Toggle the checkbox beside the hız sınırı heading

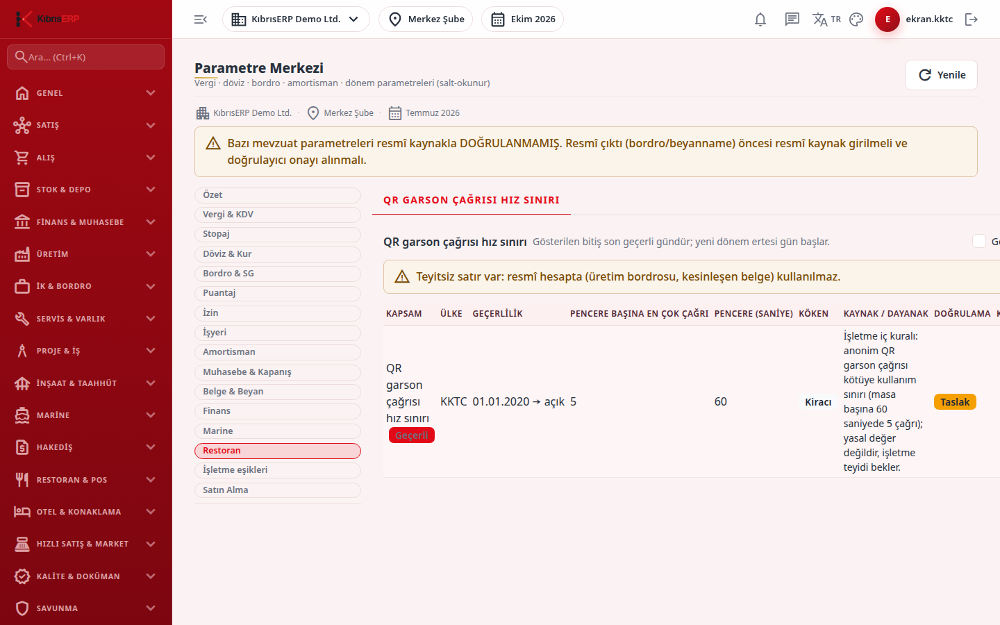tap(979, 241)
